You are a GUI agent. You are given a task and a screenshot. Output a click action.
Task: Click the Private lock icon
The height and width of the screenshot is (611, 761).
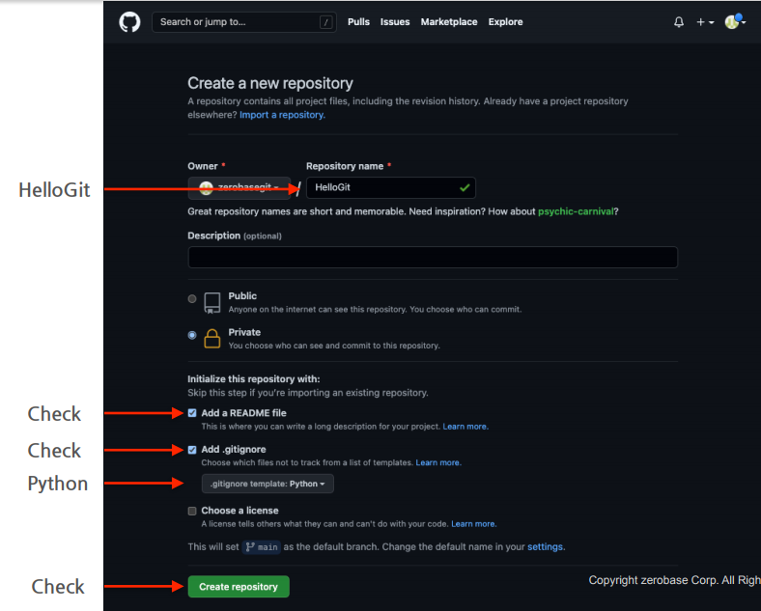(x=212, y=339)
